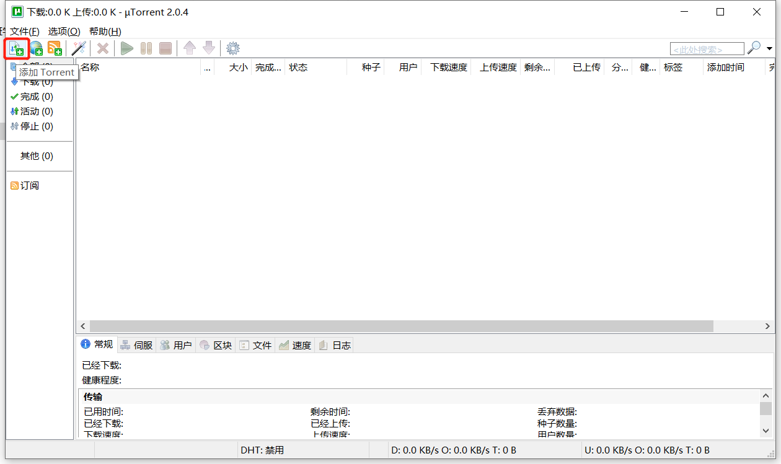Screen dimensions: 781x464
Task: Click the magnifier search icon
Action: pos(754,48)
